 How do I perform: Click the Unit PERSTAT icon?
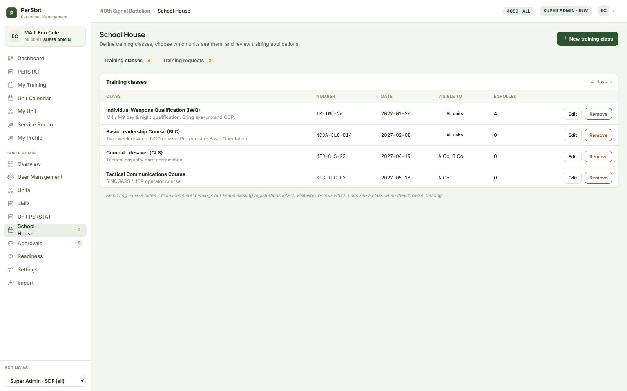point(11,217)
